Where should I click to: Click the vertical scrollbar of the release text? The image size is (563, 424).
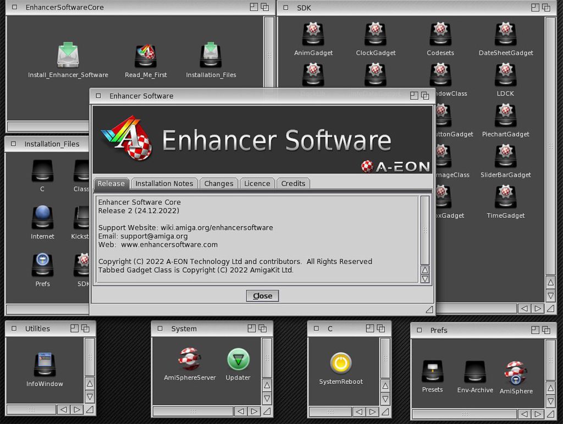(x=425, y=230)
